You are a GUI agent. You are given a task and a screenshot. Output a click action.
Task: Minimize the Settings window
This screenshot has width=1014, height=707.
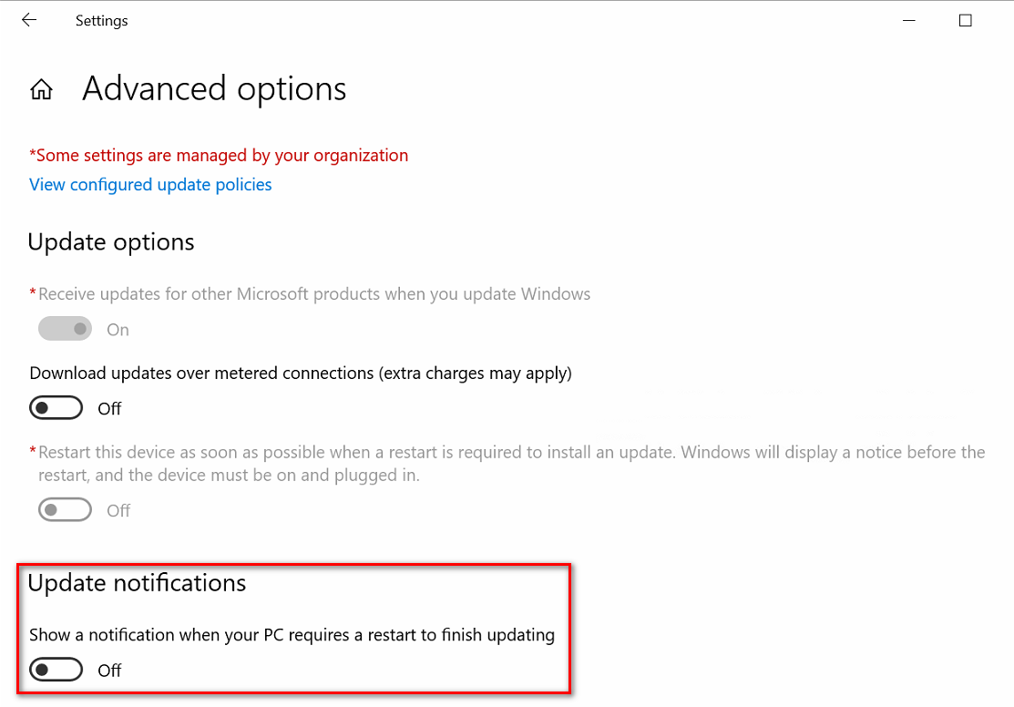908,19
